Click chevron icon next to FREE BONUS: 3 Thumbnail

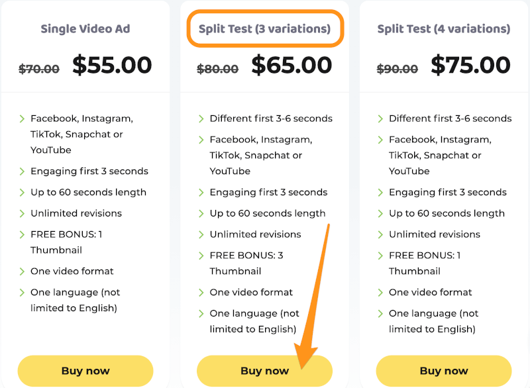[201, 256]
